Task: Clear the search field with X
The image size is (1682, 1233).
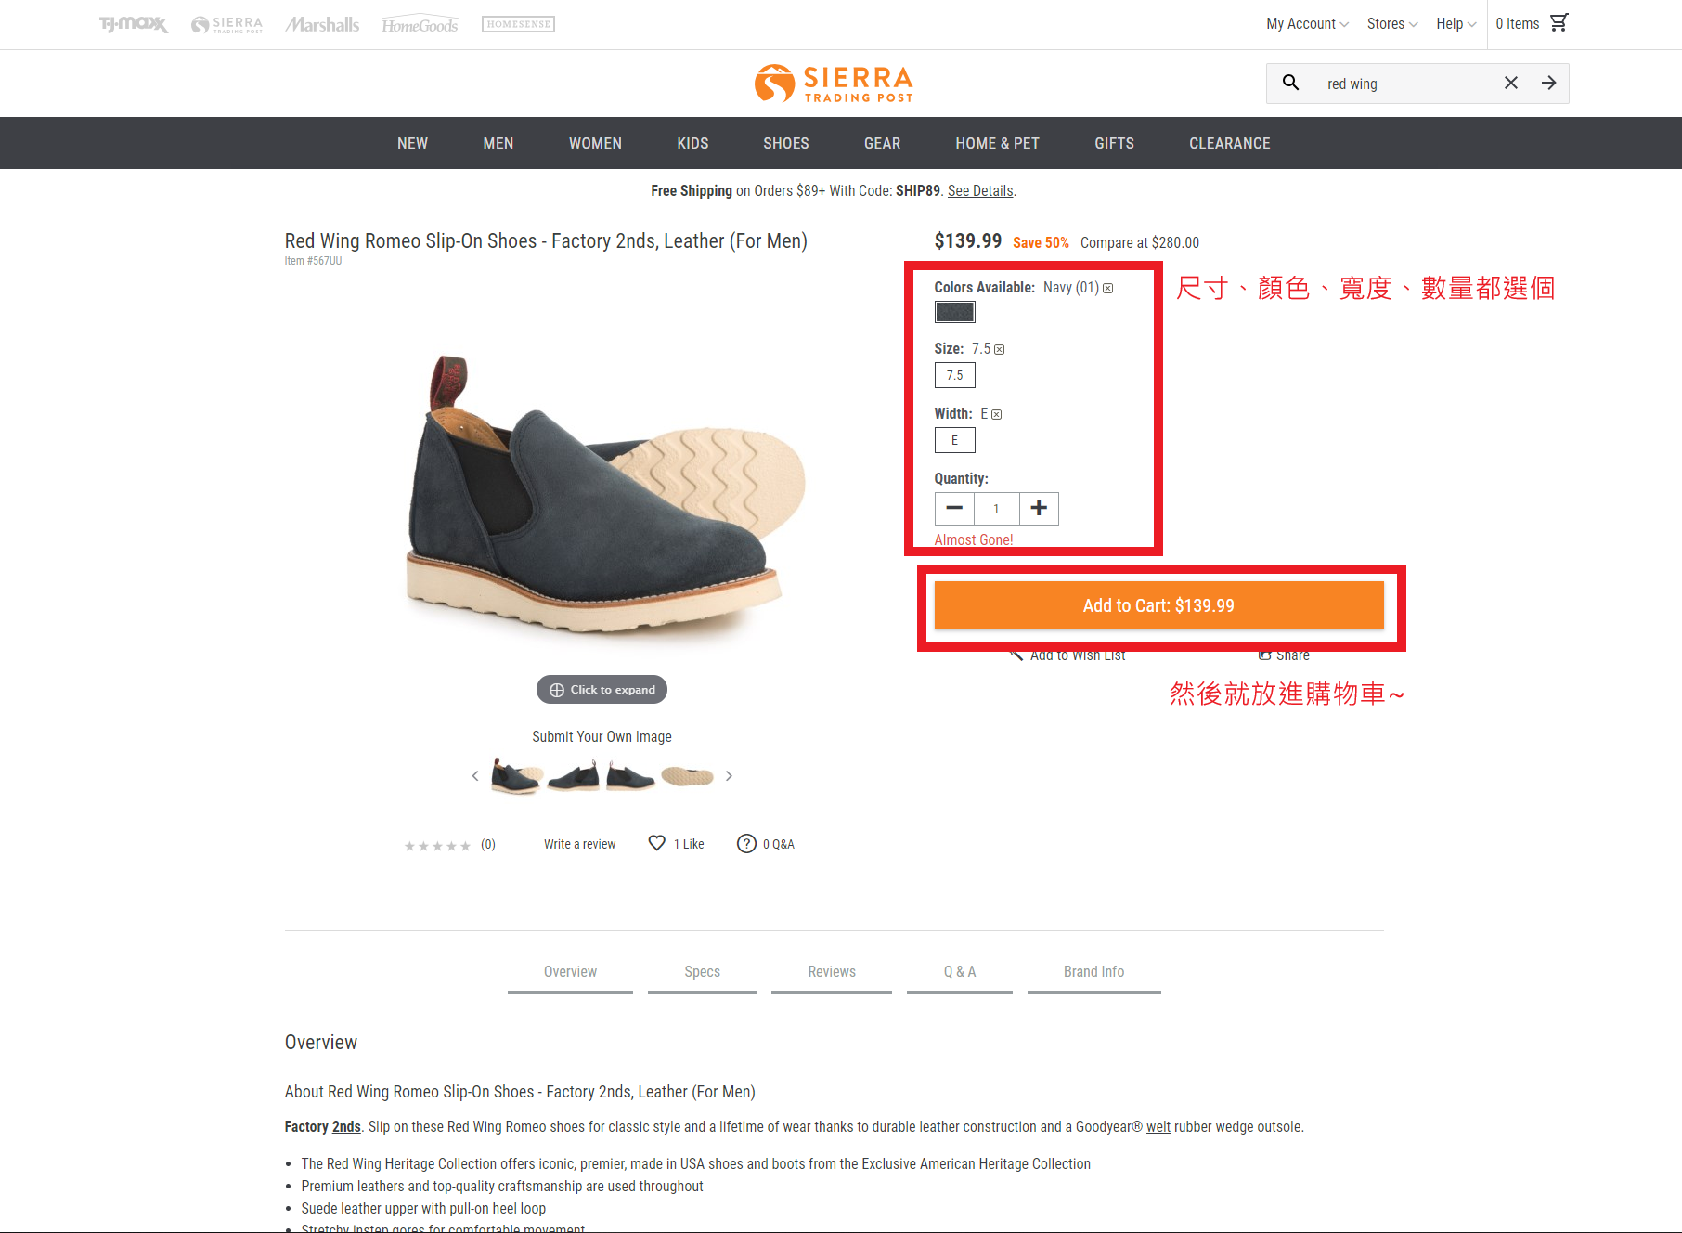Action: (1510, 83)
